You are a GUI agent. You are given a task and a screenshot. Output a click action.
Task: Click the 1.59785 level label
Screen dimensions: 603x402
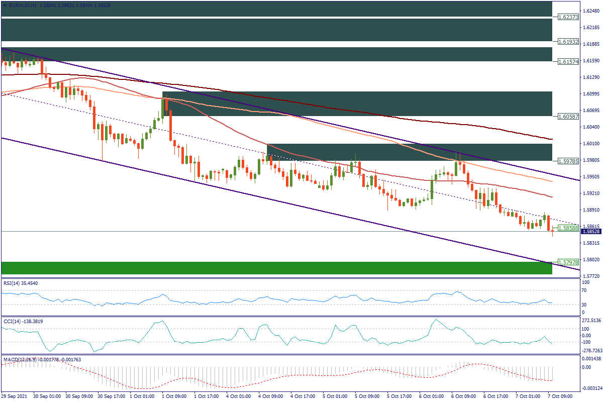coord(568,161)
